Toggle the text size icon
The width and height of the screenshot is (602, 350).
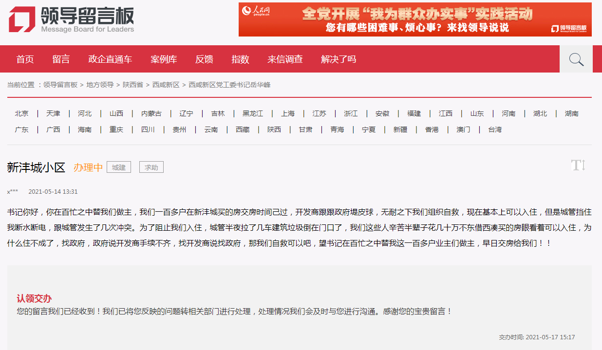point(578,166)
